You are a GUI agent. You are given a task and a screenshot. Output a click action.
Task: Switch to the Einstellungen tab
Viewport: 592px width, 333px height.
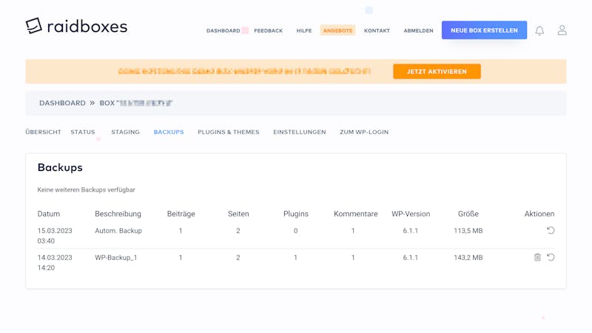pyautogui.click(x=300, y=132)
